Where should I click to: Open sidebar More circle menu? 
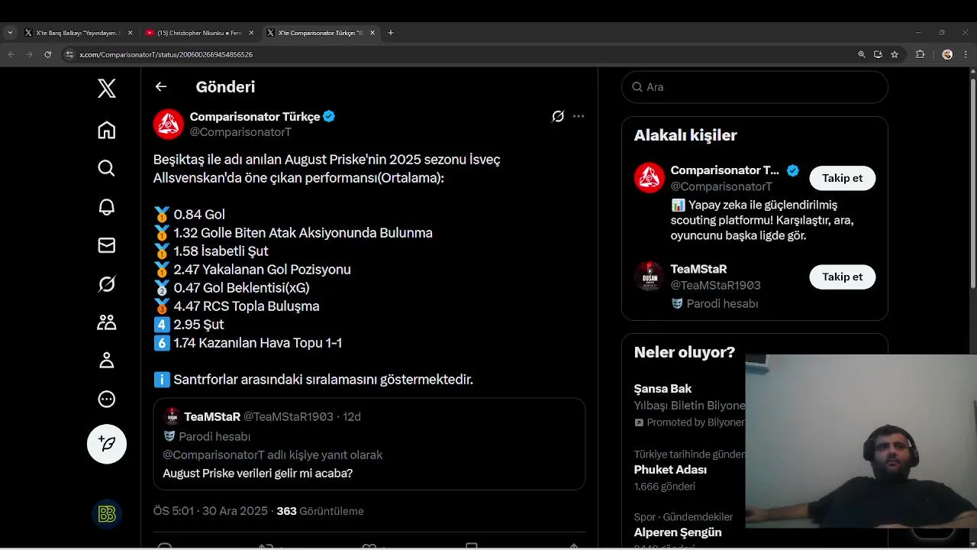(x=107, y=399)
